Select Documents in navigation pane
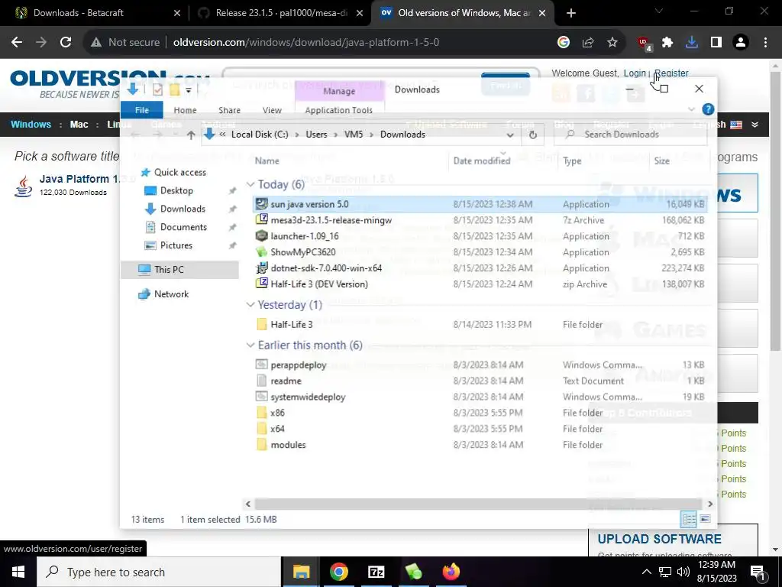The height and width of the screenshot is (587, 782). (183, 227)
